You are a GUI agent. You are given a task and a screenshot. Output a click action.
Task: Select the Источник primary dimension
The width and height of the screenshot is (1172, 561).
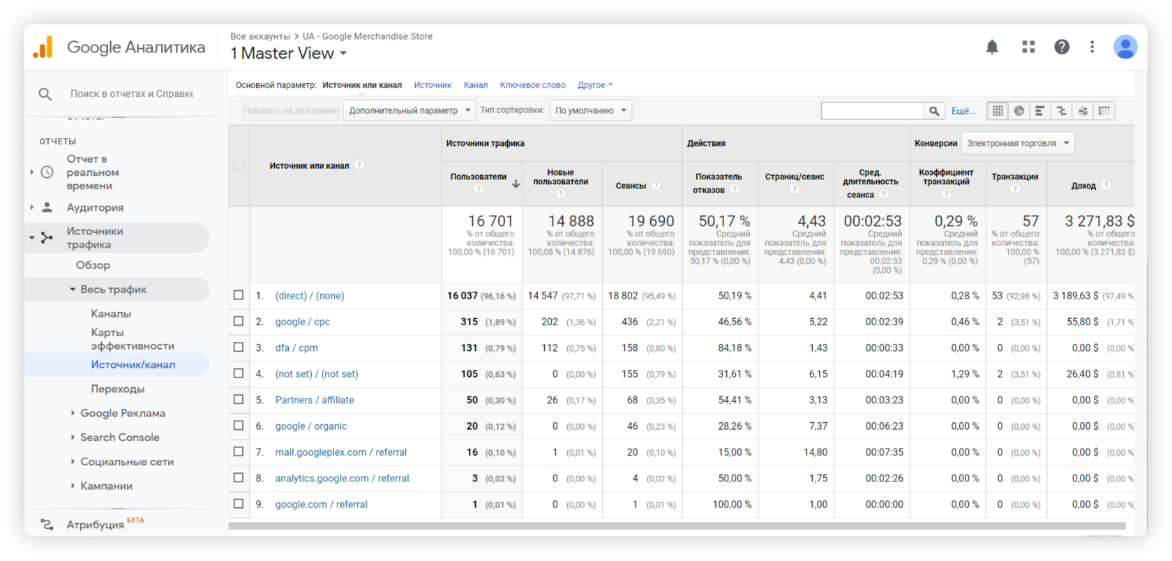433,85
